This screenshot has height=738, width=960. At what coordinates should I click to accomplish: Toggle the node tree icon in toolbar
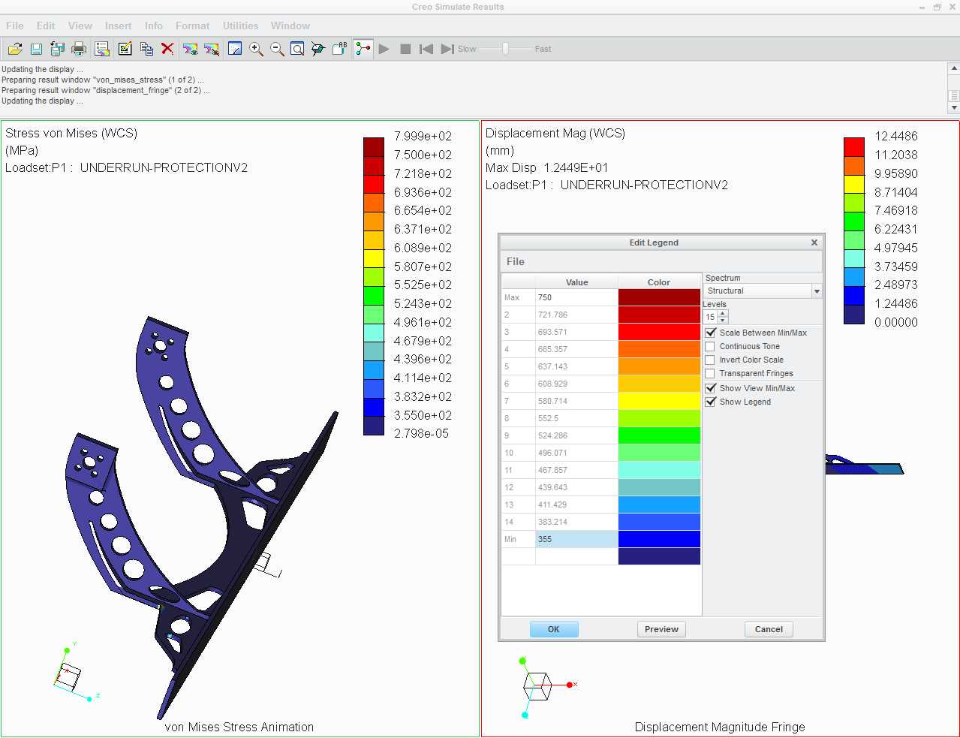[x=363, y=49]
